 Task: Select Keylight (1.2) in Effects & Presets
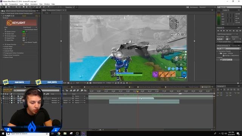tap(227, 60)
